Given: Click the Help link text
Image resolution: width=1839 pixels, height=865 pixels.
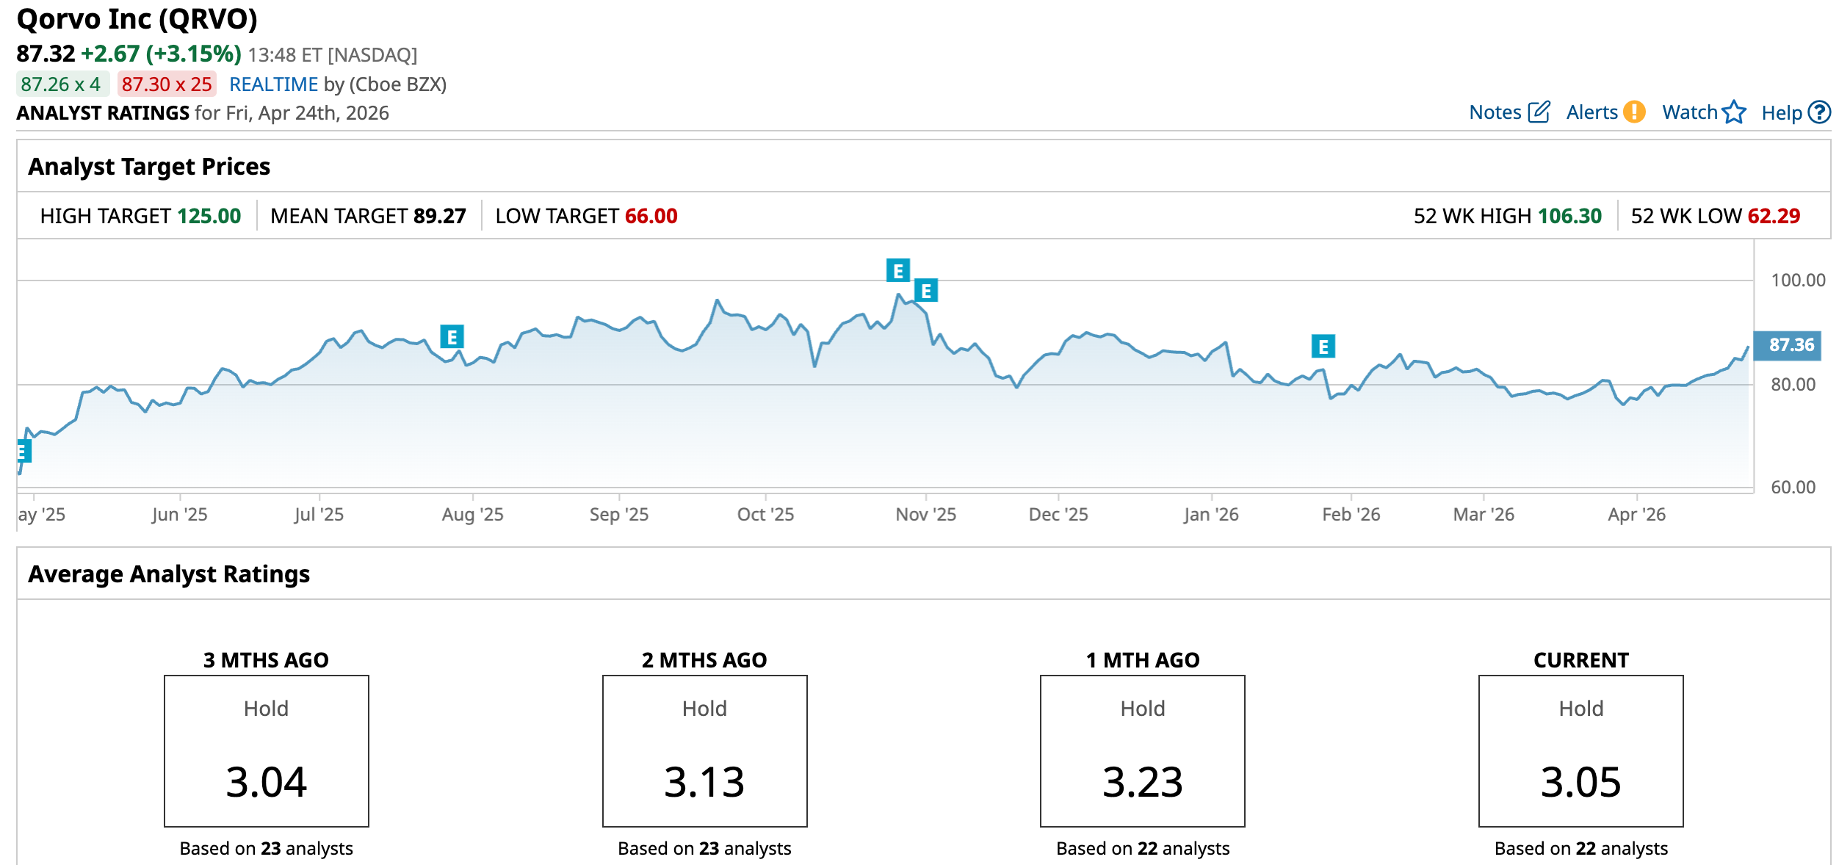Looking at the screenshot, I should [x=1781, y=113].
